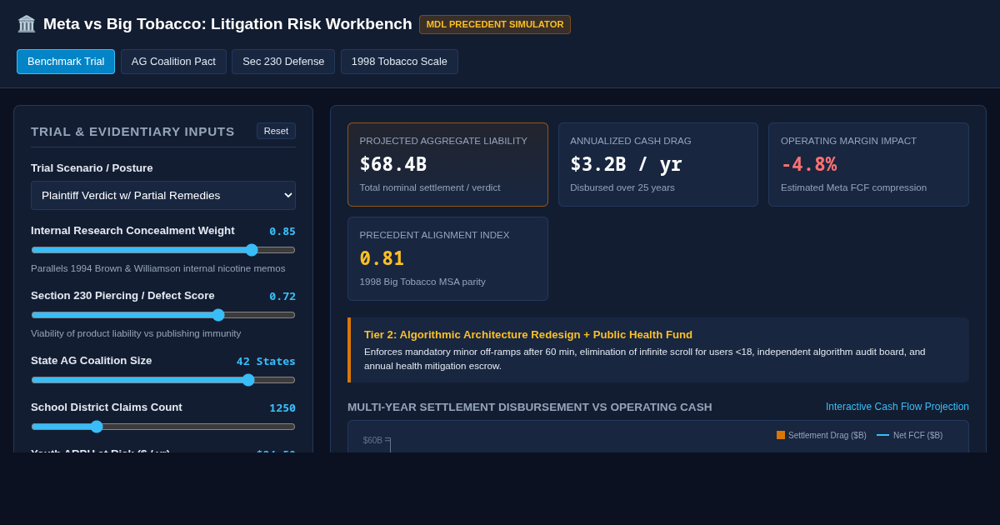The height and width of the screenshot is (525, 1000).
Task: Click the orange Settlement Drag legend swatch
Action: 781,435
